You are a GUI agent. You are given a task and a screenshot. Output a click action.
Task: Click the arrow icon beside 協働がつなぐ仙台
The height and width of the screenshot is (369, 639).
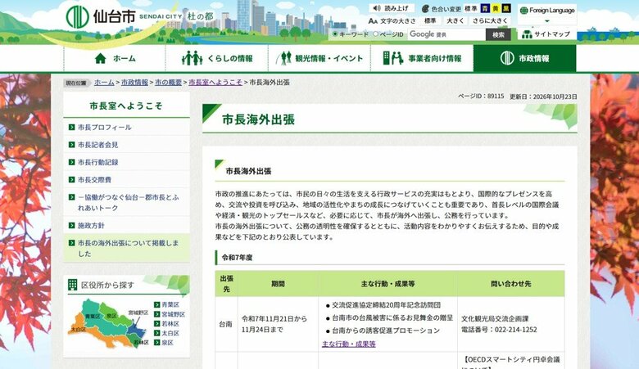pyautogui.click(x=72, y=197)
